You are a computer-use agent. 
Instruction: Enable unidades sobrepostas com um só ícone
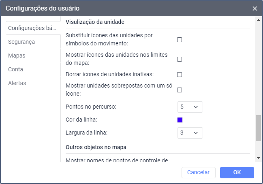click(180, 90)
